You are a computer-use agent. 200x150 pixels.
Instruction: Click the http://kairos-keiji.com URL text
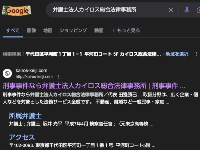[x=34, y=77]
